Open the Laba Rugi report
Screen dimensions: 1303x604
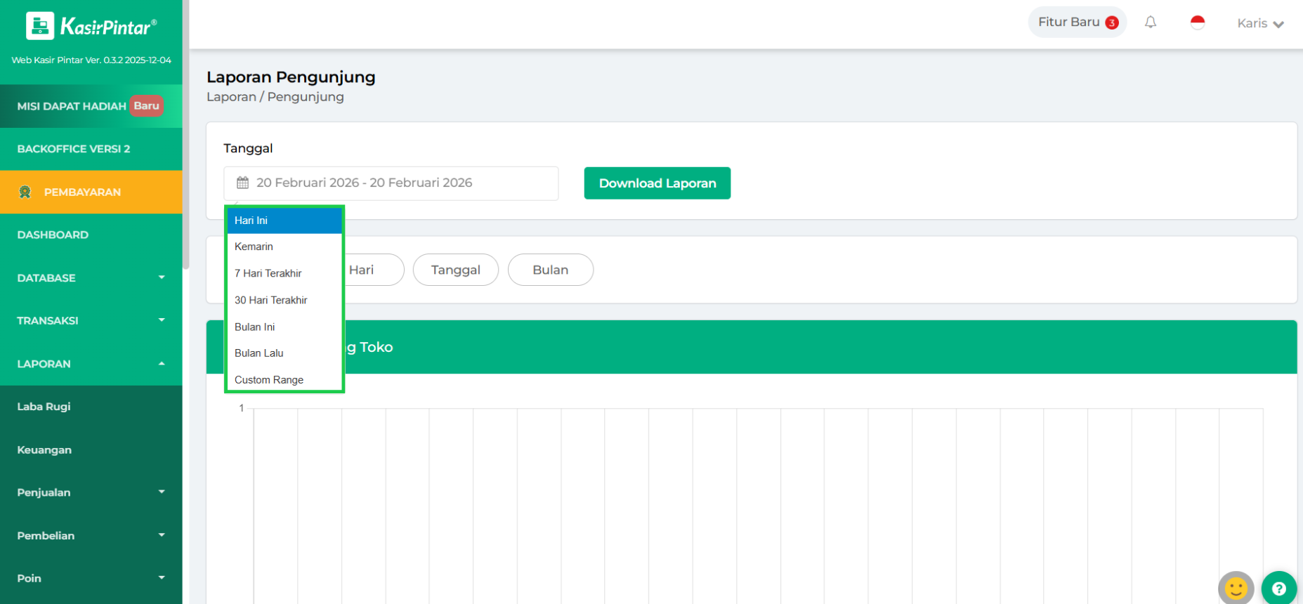point(44,407)
